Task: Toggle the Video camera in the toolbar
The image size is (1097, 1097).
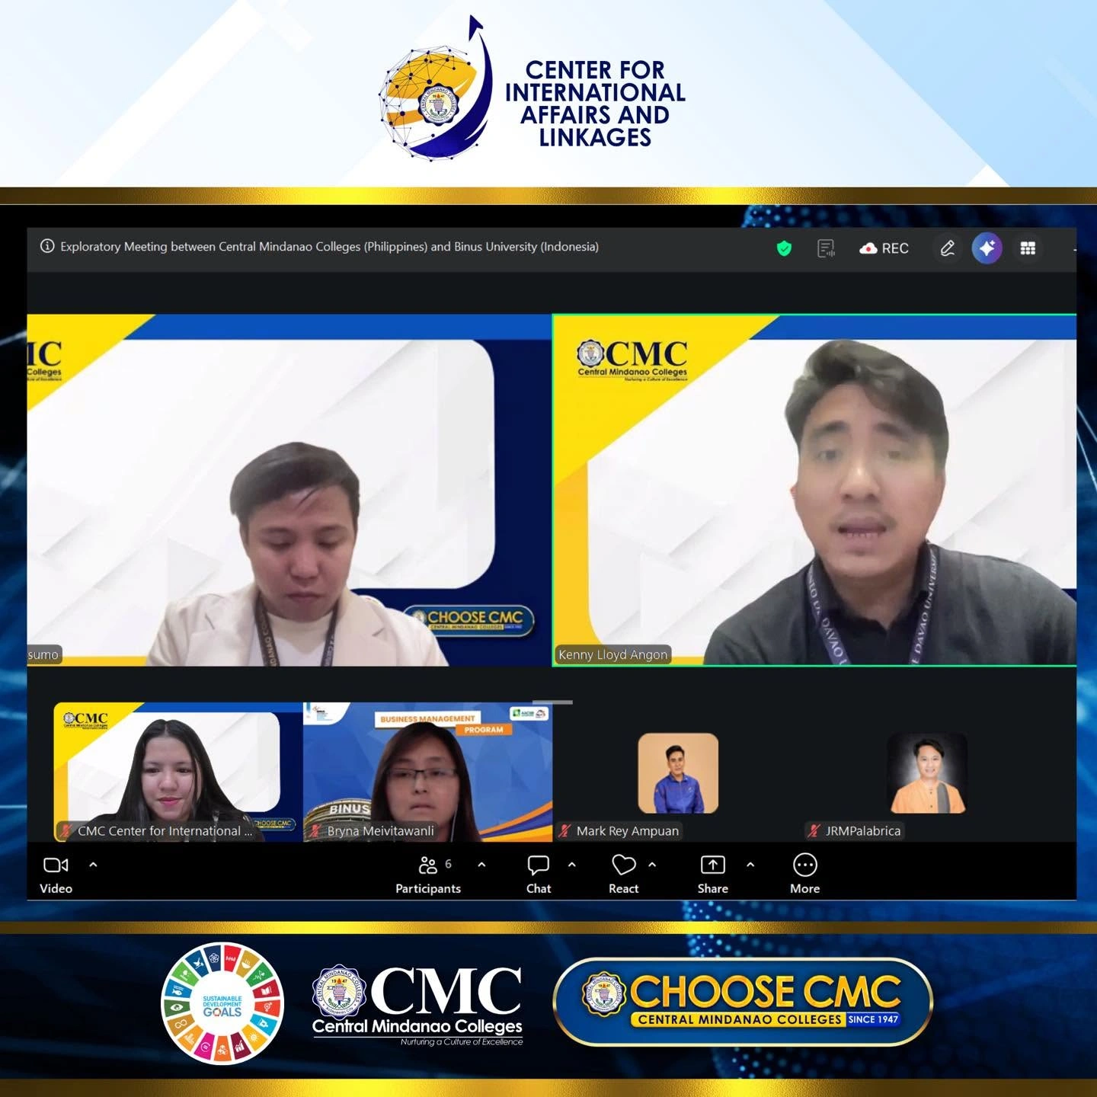Action: [56, 875]
